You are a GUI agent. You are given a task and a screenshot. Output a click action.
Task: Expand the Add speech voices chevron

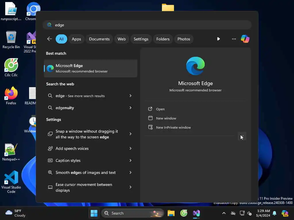click(x=131, y=148)
